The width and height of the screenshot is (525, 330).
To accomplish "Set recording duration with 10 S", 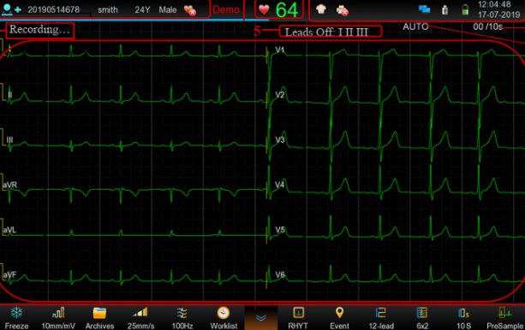I will 463,318.
